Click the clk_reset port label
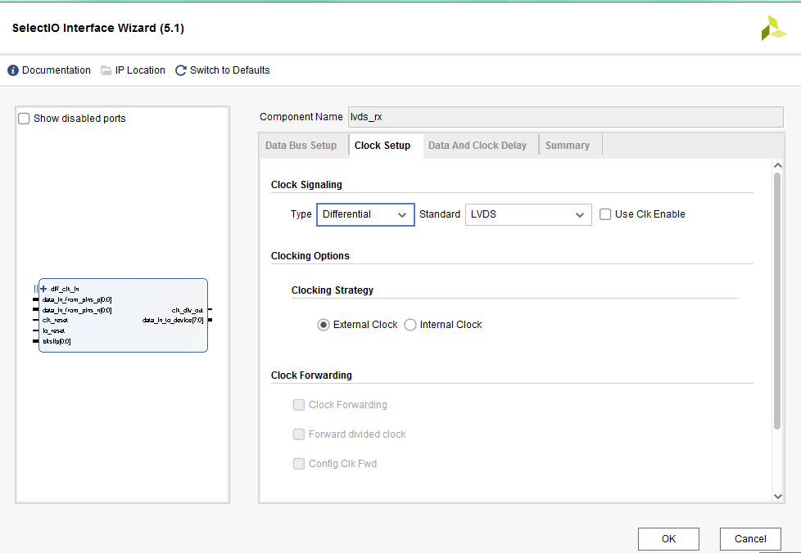 click(x=55, y=321)
